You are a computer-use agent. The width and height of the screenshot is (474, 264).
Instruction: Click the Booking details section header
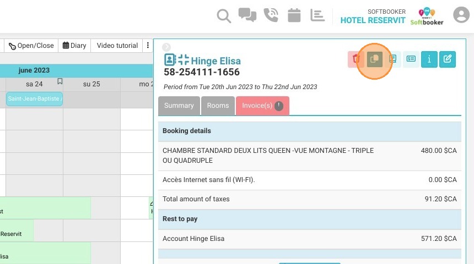tap(310, 131)
